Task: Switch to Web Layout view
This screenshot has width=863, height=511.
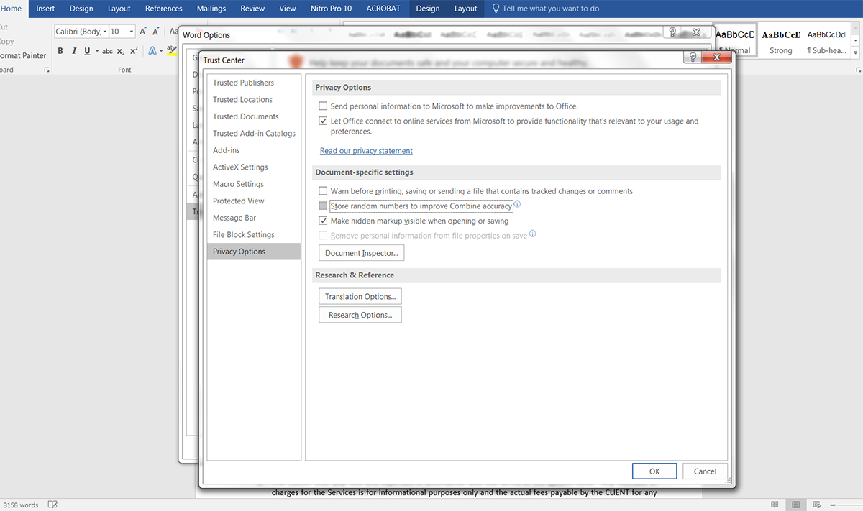Action: click(818, 505)
